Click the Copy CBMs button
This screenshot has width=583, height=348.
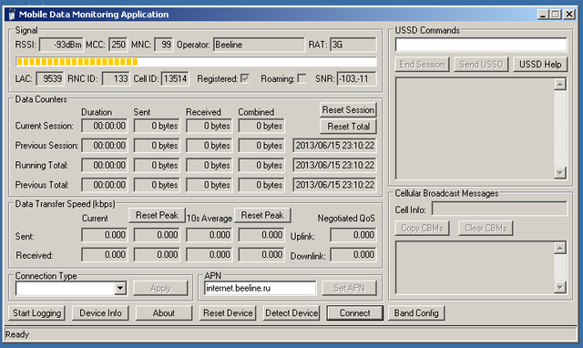click(422, 228)
